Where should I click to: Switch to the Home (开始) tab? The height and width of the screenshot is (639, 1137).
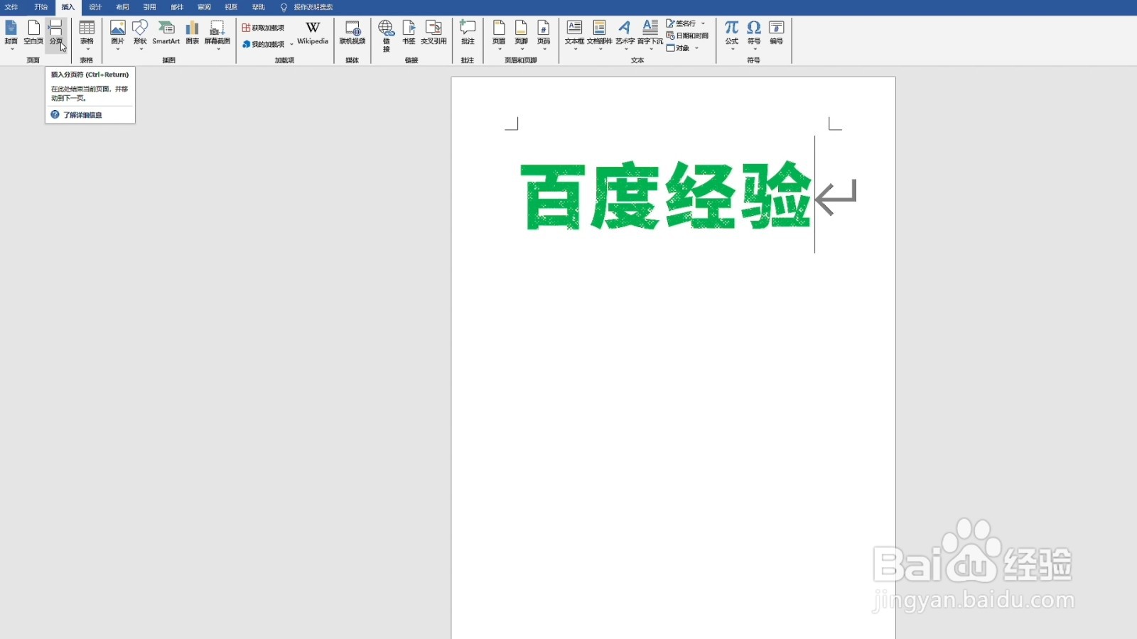pyautogui.click(x=41, y=7)
